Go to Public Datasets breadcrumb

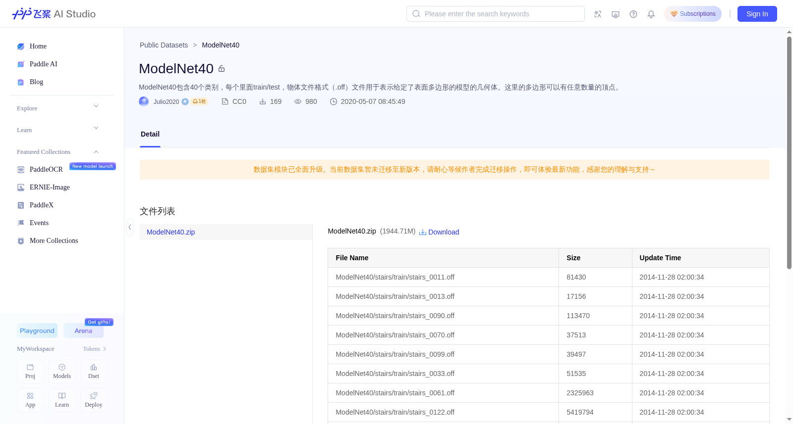(164, 45)
